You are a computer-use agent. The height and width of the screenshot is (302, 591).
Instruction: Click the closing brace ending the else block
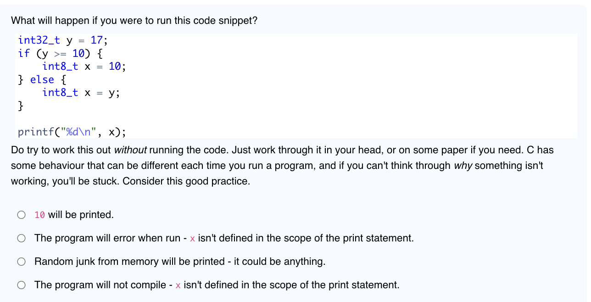pyautogui.click(x=21, y=106)
